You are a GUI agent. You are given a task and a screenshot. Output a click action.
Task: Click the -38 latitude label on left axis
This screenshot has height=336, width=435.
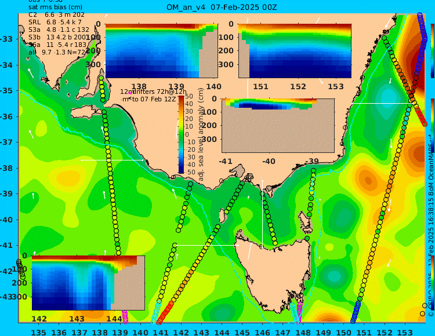pyautogui.click(x=6, y=168)
